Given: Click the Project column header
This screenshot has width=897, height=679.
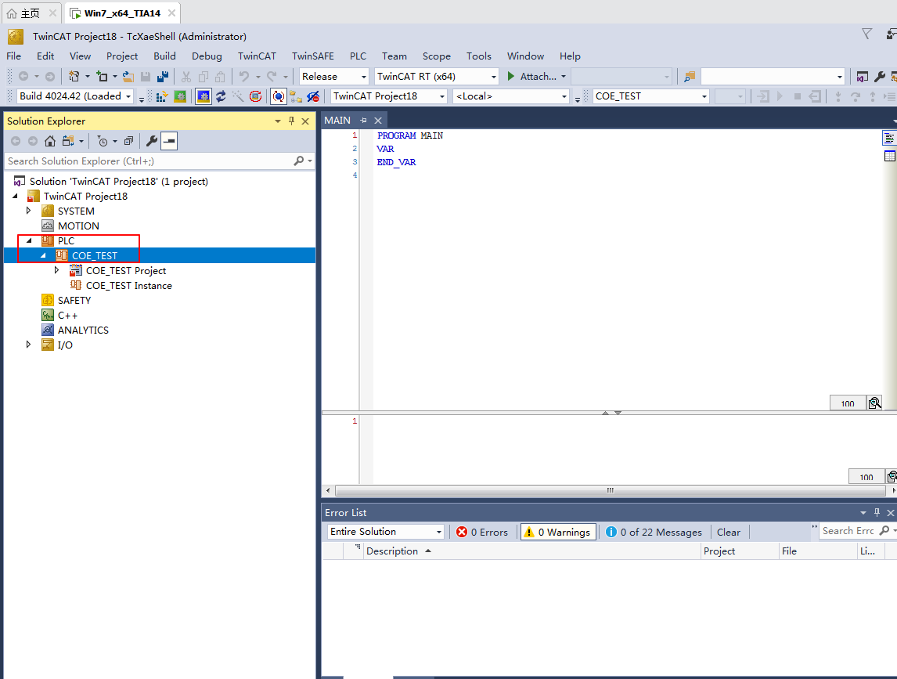Looking at the screenshot, I should [x=740, y=551].
